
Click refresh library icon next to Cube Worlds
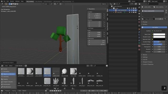(x=26, y=66)
